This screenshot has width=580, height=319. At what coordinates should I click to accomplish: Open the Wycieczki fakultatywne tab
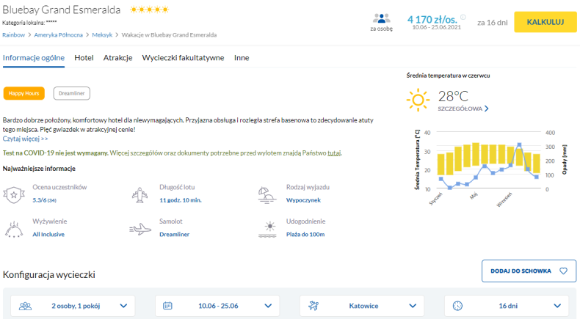click(183, 58)
